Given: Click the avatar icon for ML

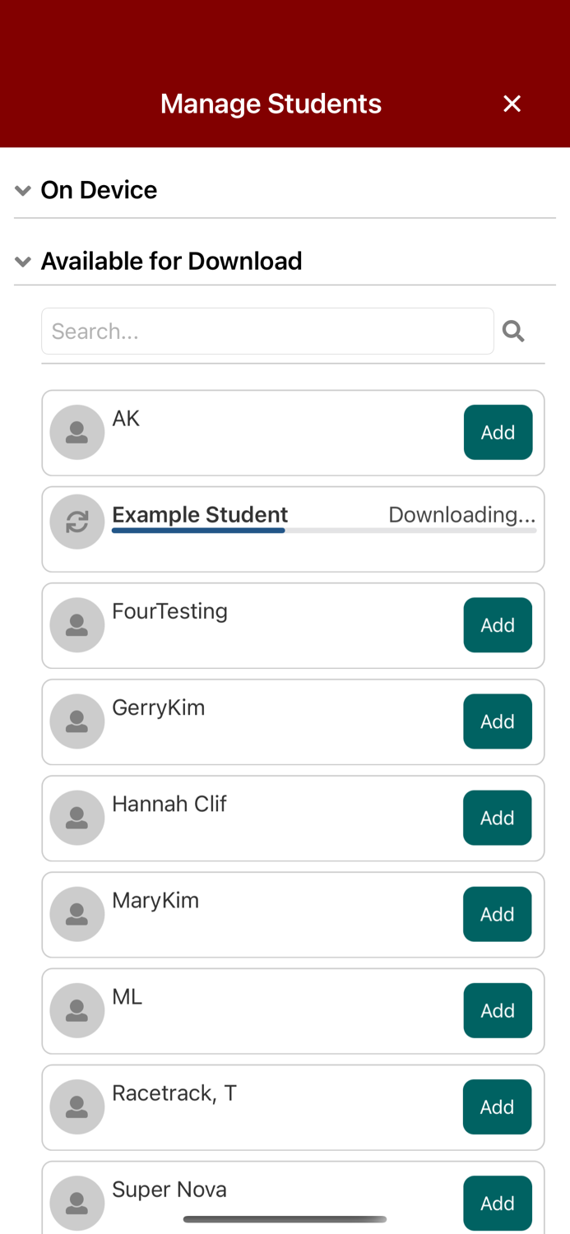Looking at the screenshot, I should [x=77, y=1010].
